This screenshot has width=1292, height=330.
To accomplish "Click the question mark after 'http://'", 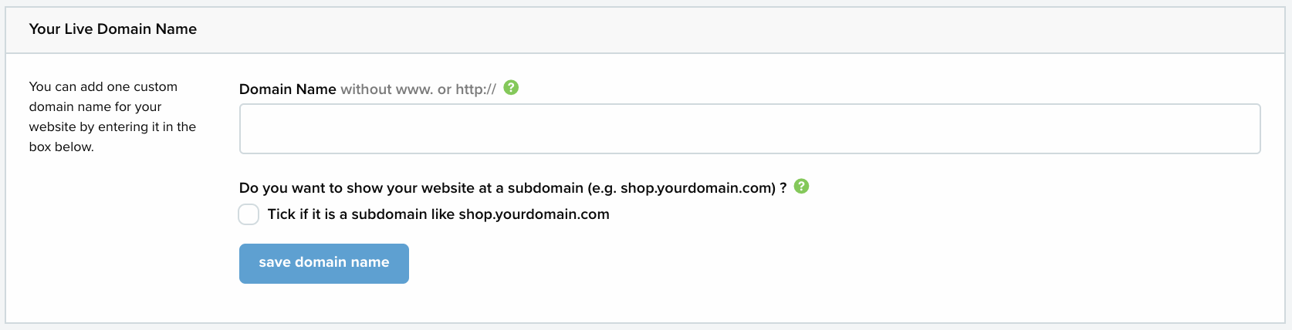I will coord(511,88).
